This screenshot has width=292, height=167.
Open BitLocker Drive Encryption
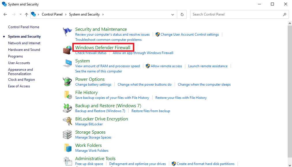(101, 119)
